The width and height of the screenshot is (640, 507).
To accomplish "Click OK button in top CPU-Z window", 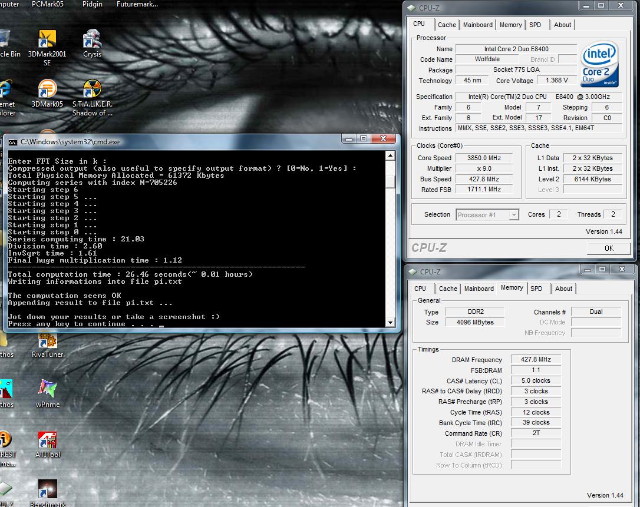I will 609,248.
